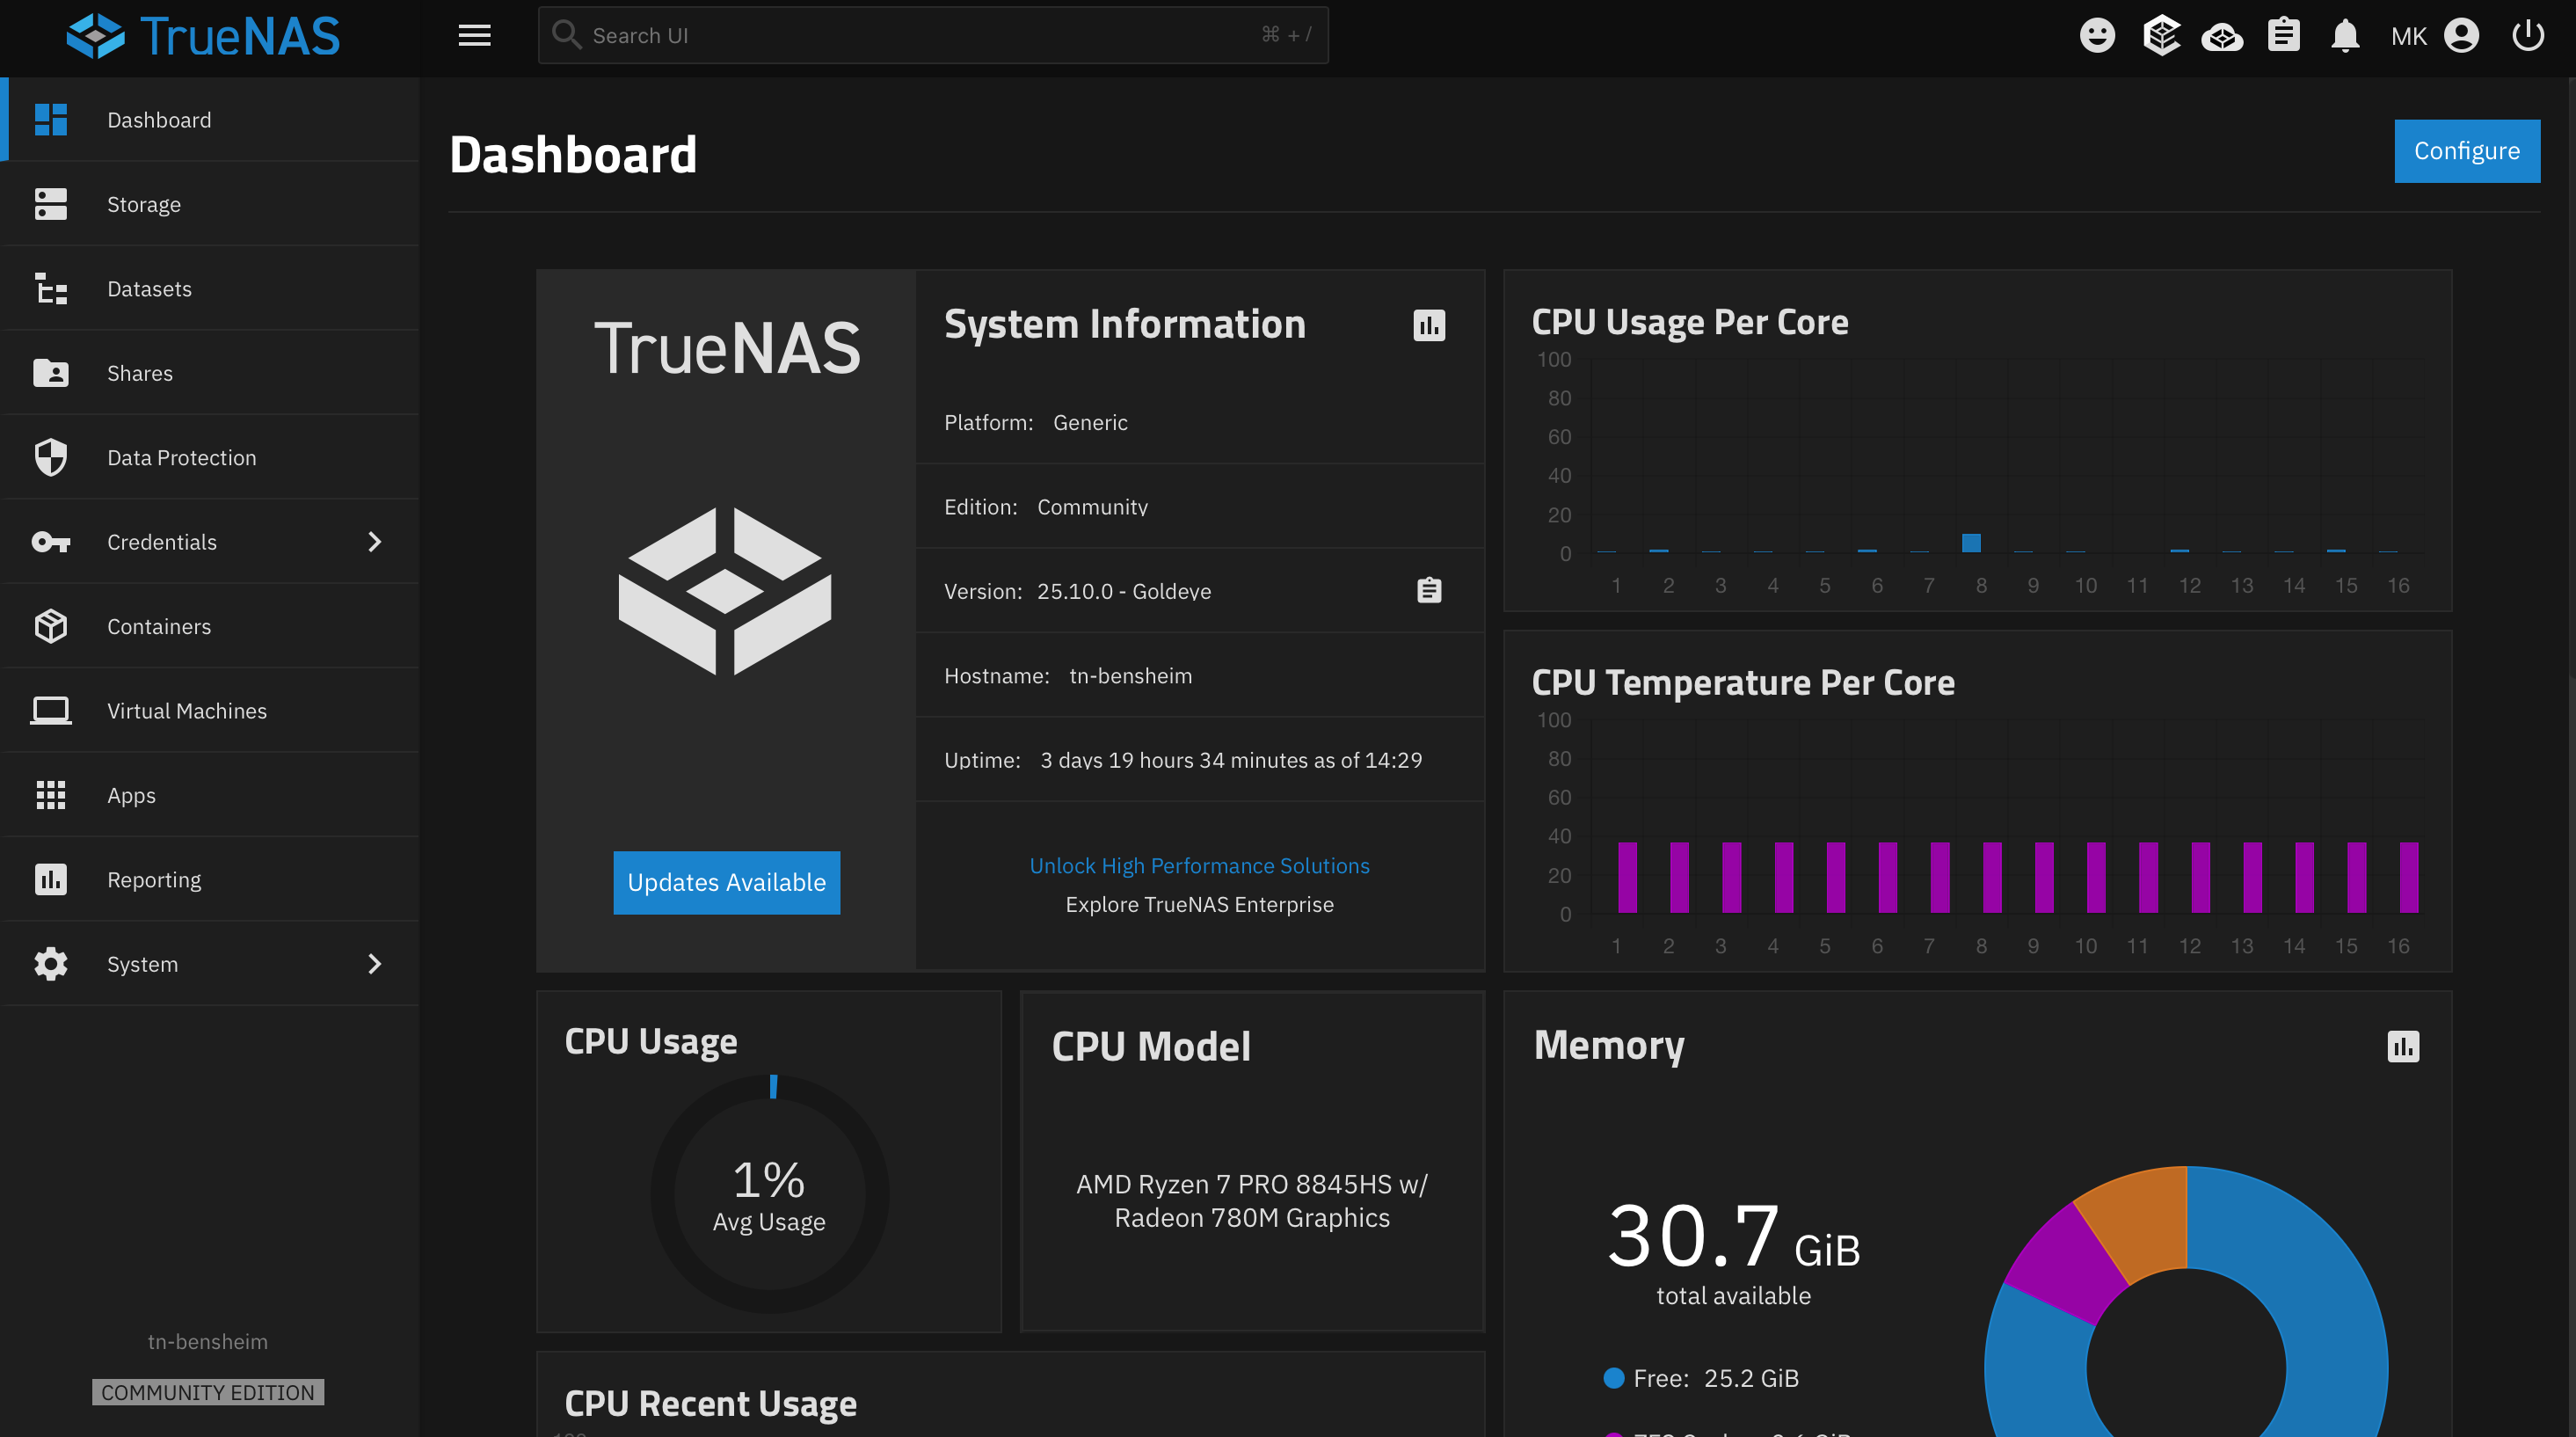2576x1437 pixels.
Task: Expand the Credentials sidebar menu
Action: pyautogui.click(x=374, y=541)
